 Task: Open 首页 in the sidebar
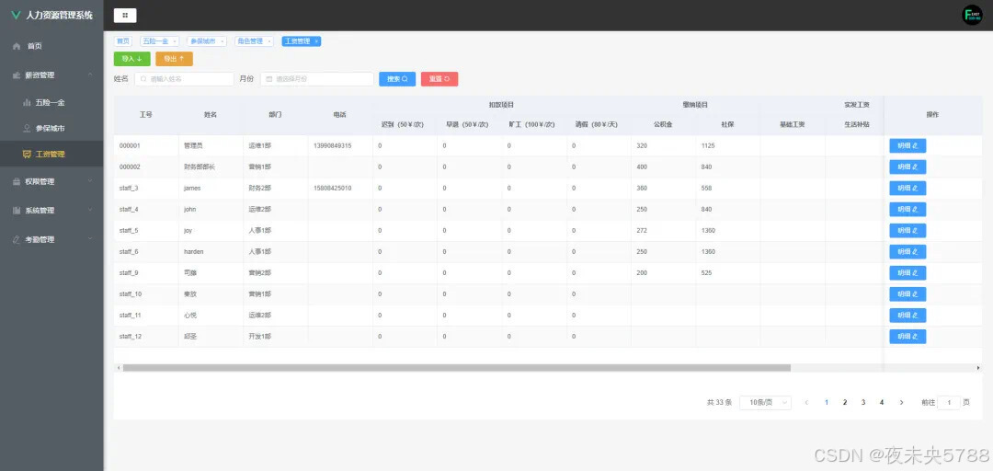(x=51, y=46)
